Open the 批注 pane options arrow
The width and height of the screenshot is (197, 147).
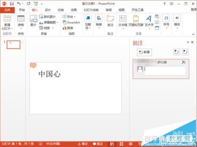pos(188,42)
